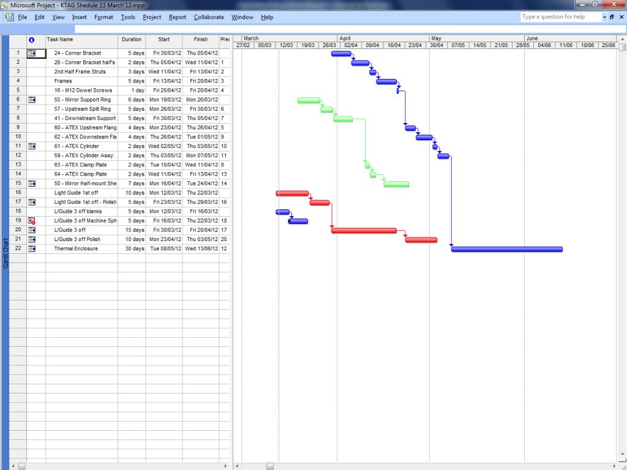Screen dimensions: 627x470
Task: Select task 'L/Guide 3 off blanks'
Action: pos(81,211)
